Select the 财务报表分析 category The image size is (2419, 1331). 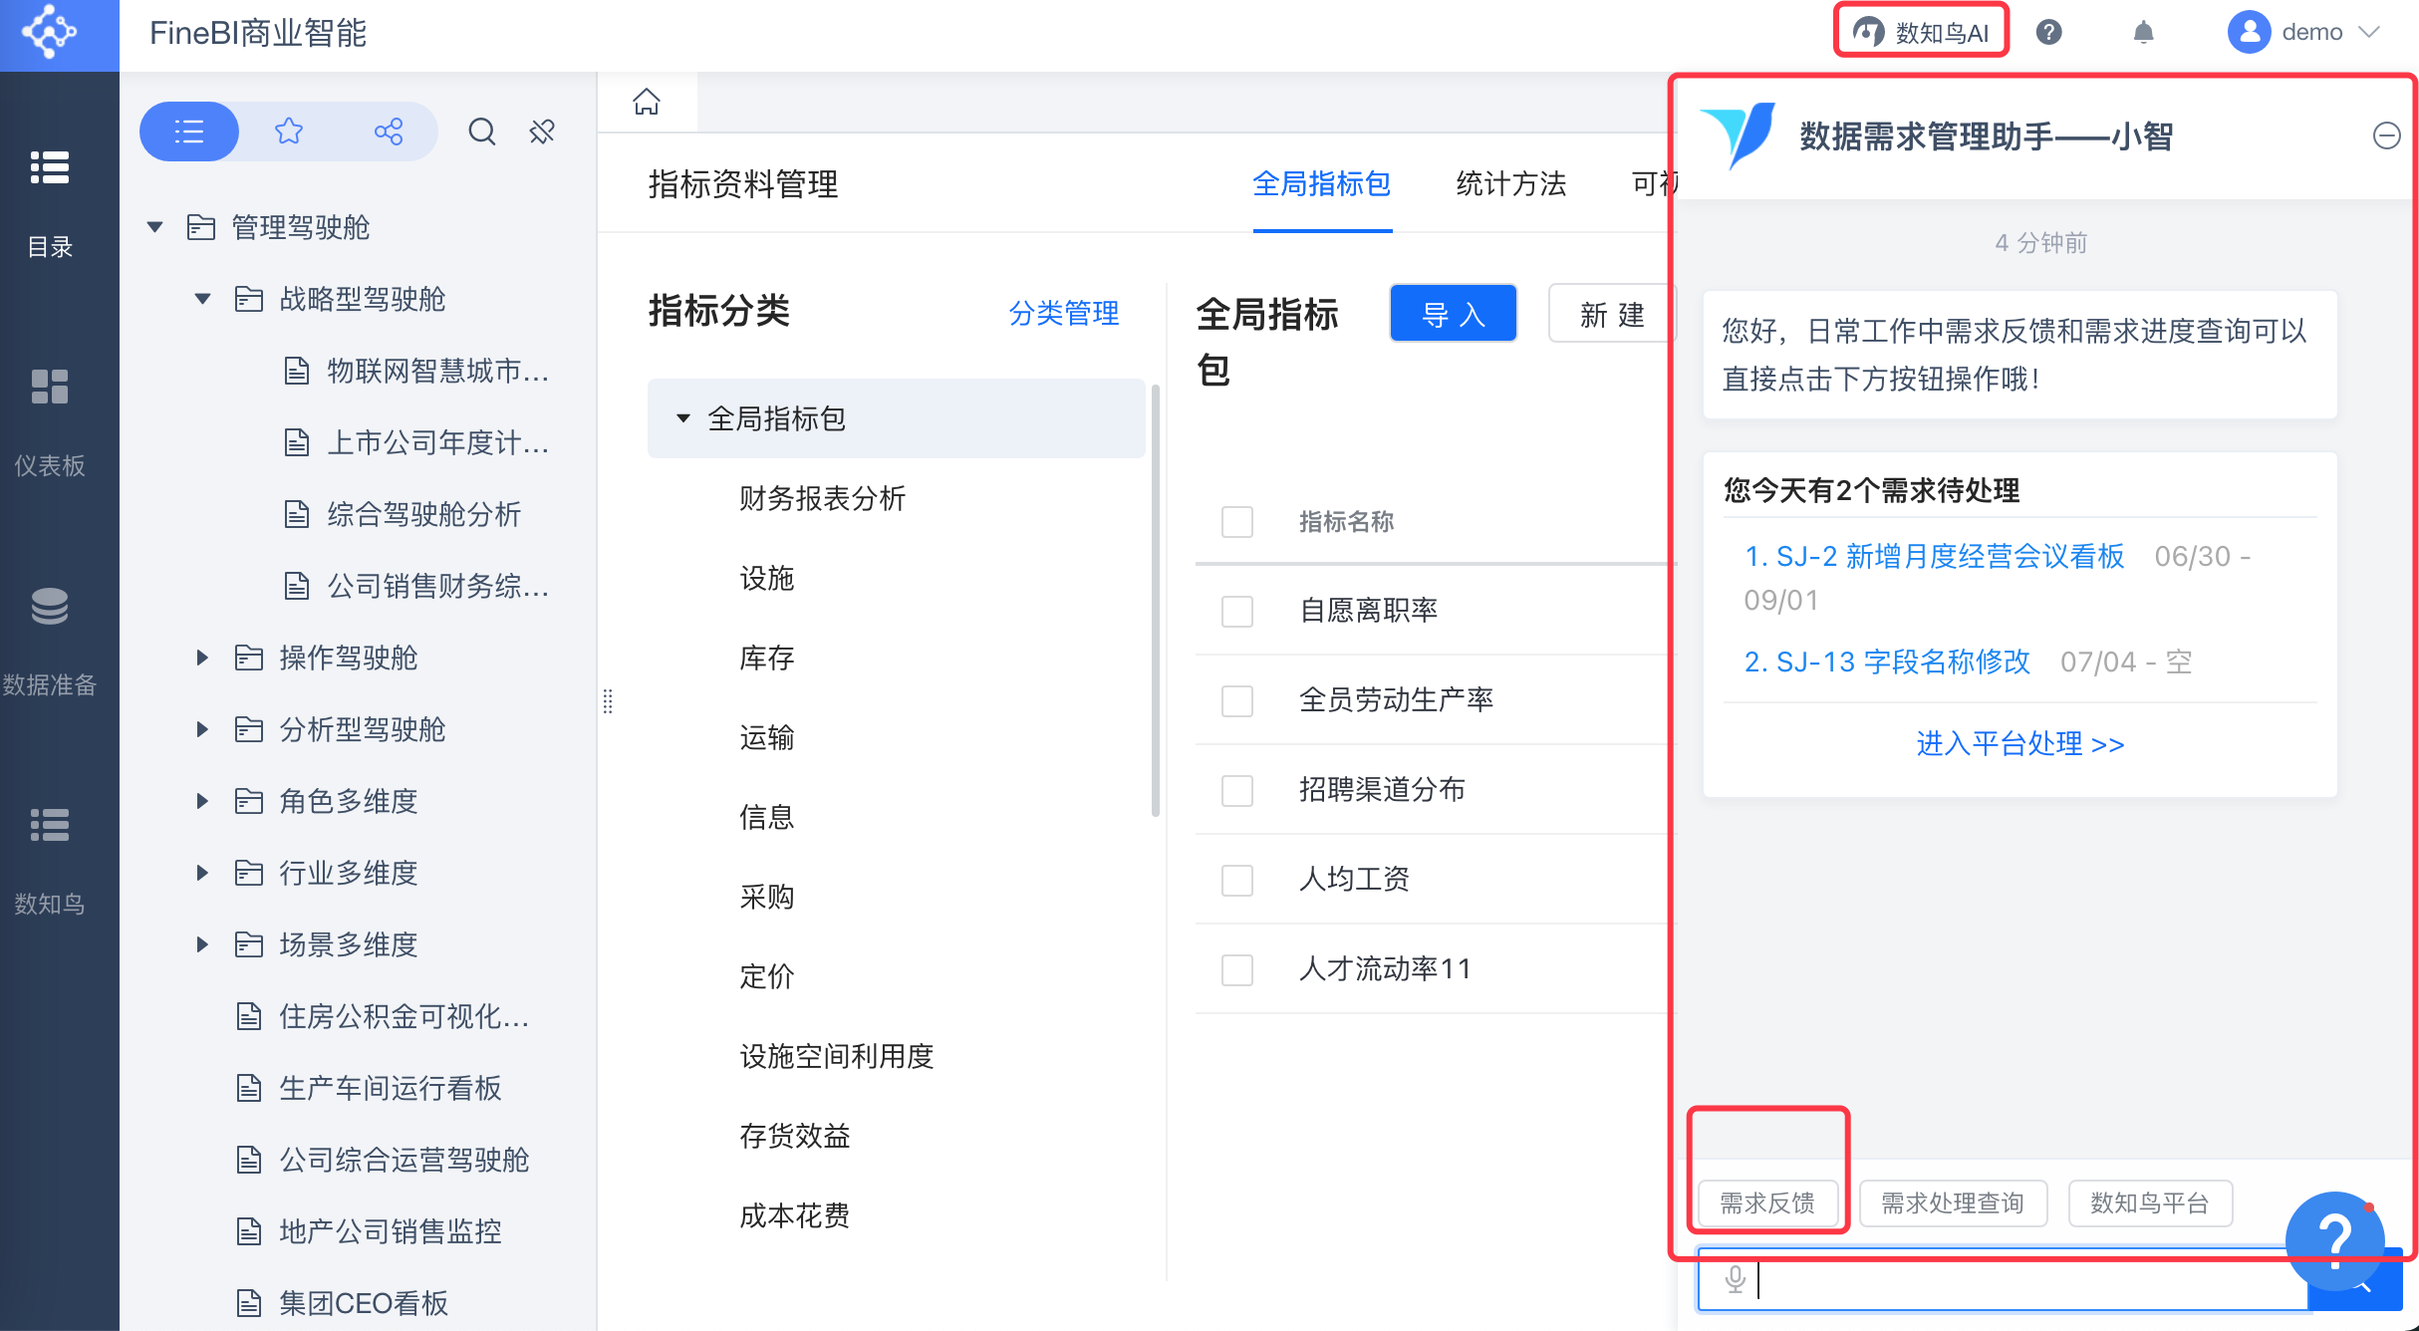822,498
